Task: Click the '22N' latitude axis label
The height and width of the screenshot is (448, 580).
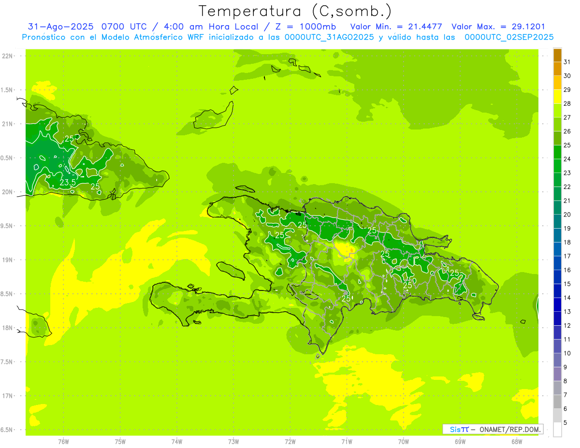Action: click(x=7, y=56)
